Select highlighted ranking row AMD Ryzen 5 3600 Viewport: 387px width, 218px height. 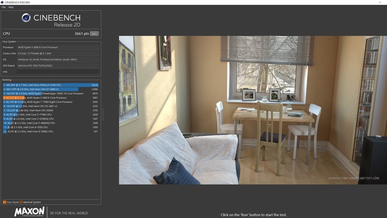[x=51, y=97]
